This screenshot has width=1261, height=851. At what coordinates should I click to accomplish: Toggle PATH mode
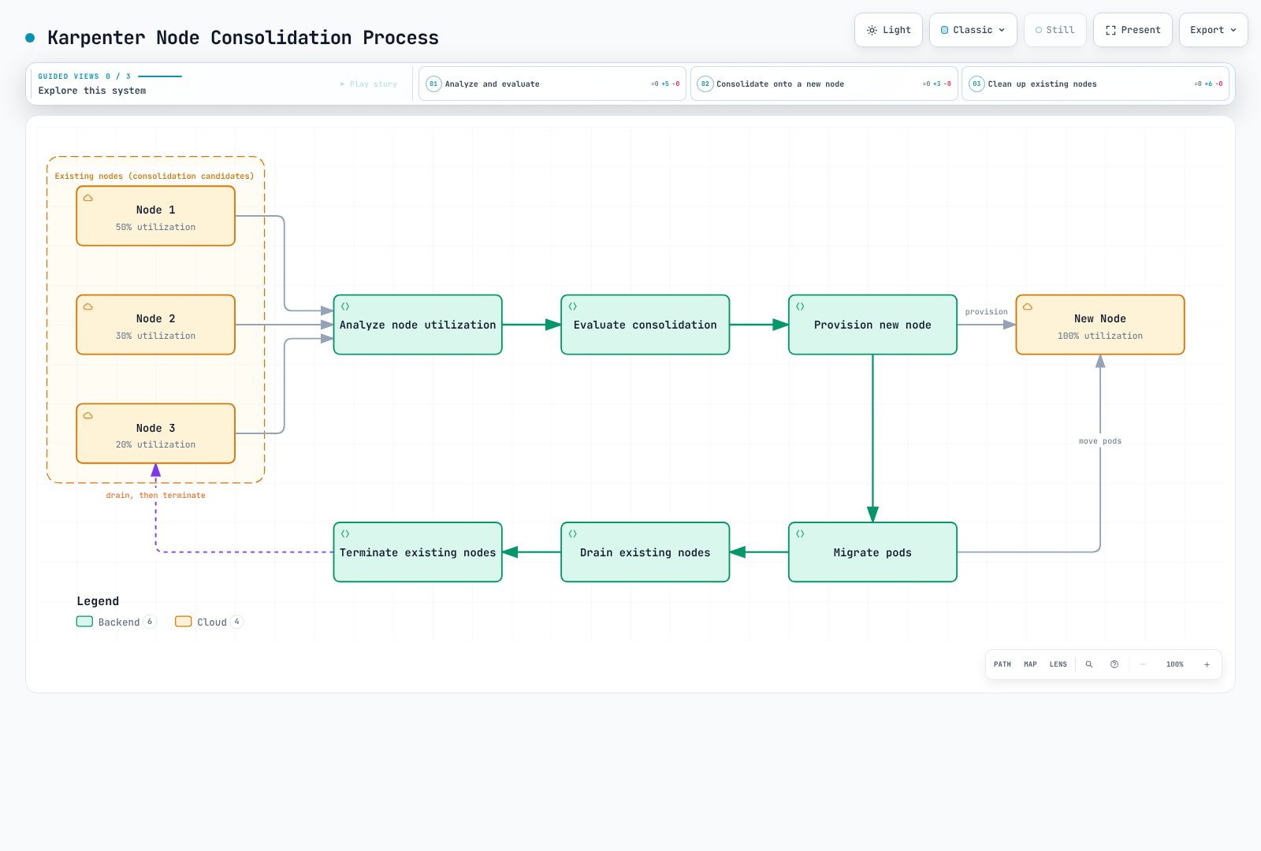click(x=1002, y=664)
